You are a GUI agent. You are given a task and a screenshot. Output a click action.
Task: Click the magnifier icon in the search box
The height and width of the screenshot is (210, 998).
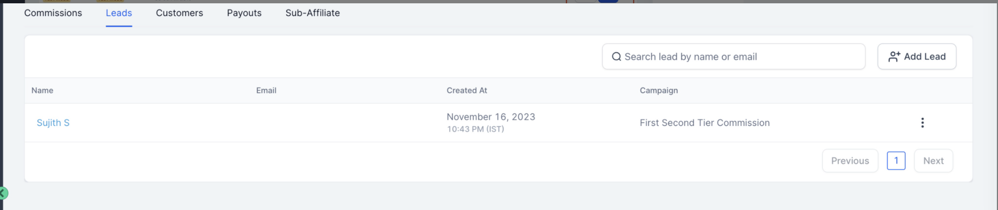click(x=616, y=57)
